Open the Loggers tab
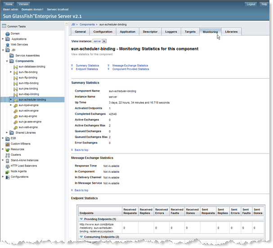 [x=171, y=32]
